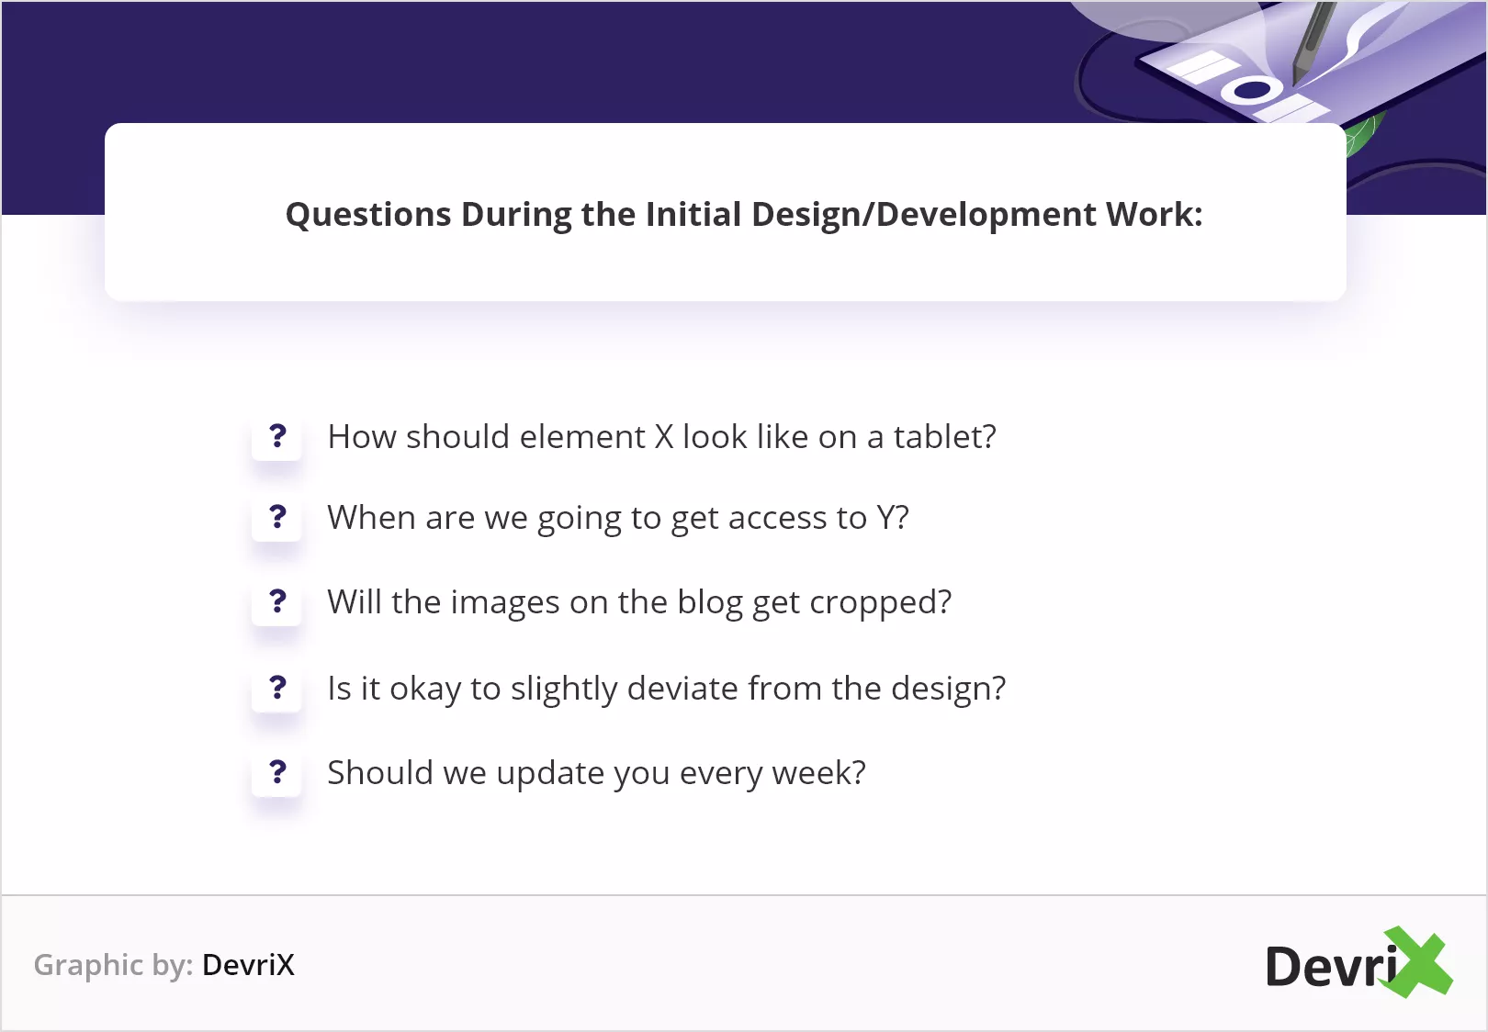The image size is (1488, 1032).
Task: Click the question mark icon beside "Is it okay"
Action: point(277,688)
